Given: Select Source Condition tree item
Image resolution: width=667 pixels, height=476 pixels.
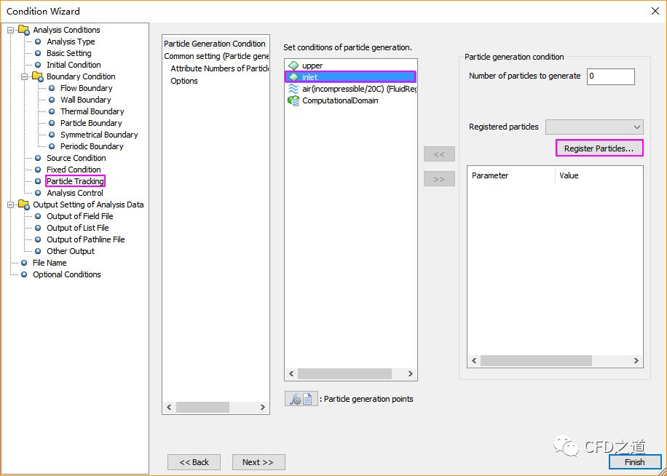Looking at the screenshot, I should (76, 158).
